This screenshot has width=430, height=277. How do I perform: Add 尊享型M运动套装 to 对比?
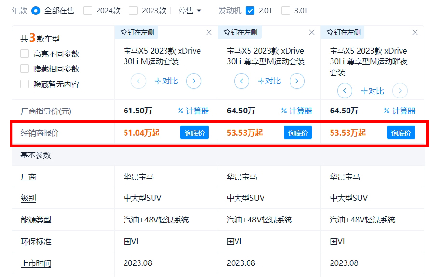(269, 81)
